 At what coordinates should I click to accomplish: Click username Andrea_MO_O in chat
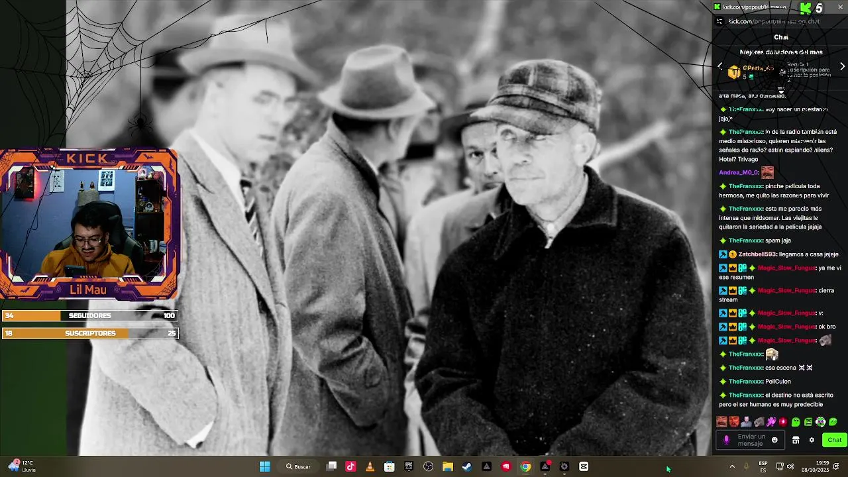point(739,173)
